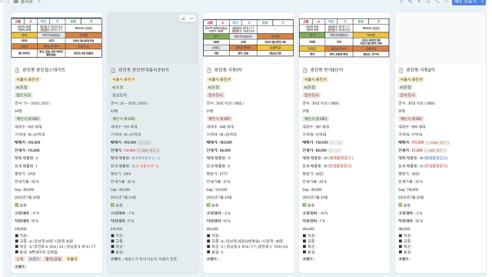Image resolution: width=492 pixels, height=277 pixels.
Task: Open the 광장동 극동1차 card title
Action: pyautogui.click(x=228, y=70)
